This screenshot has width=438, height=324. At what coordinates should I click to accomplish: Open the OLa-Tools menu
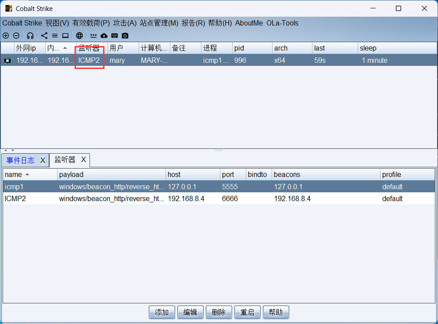(282, 23)
